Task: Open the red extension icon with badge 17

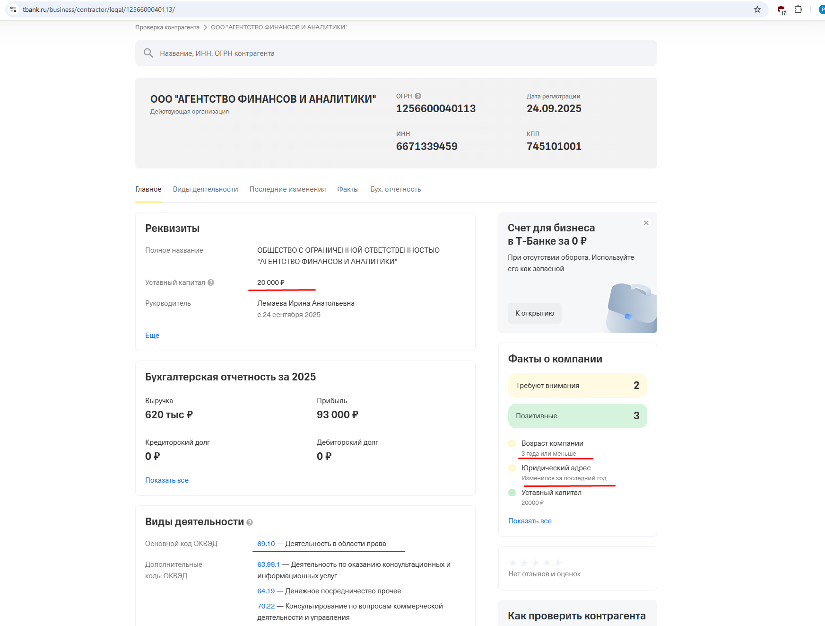Action: [x=782, y=9]
